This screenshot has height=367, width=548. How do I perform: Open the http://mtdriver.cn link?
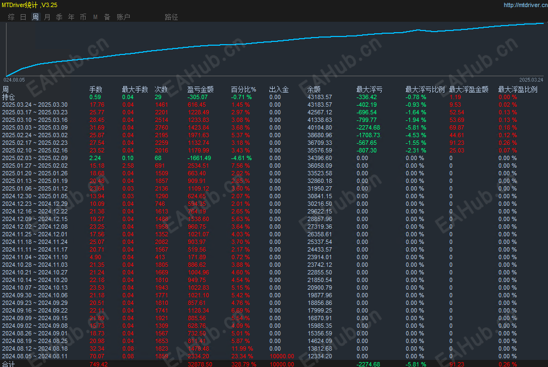(x=525, y=5)
